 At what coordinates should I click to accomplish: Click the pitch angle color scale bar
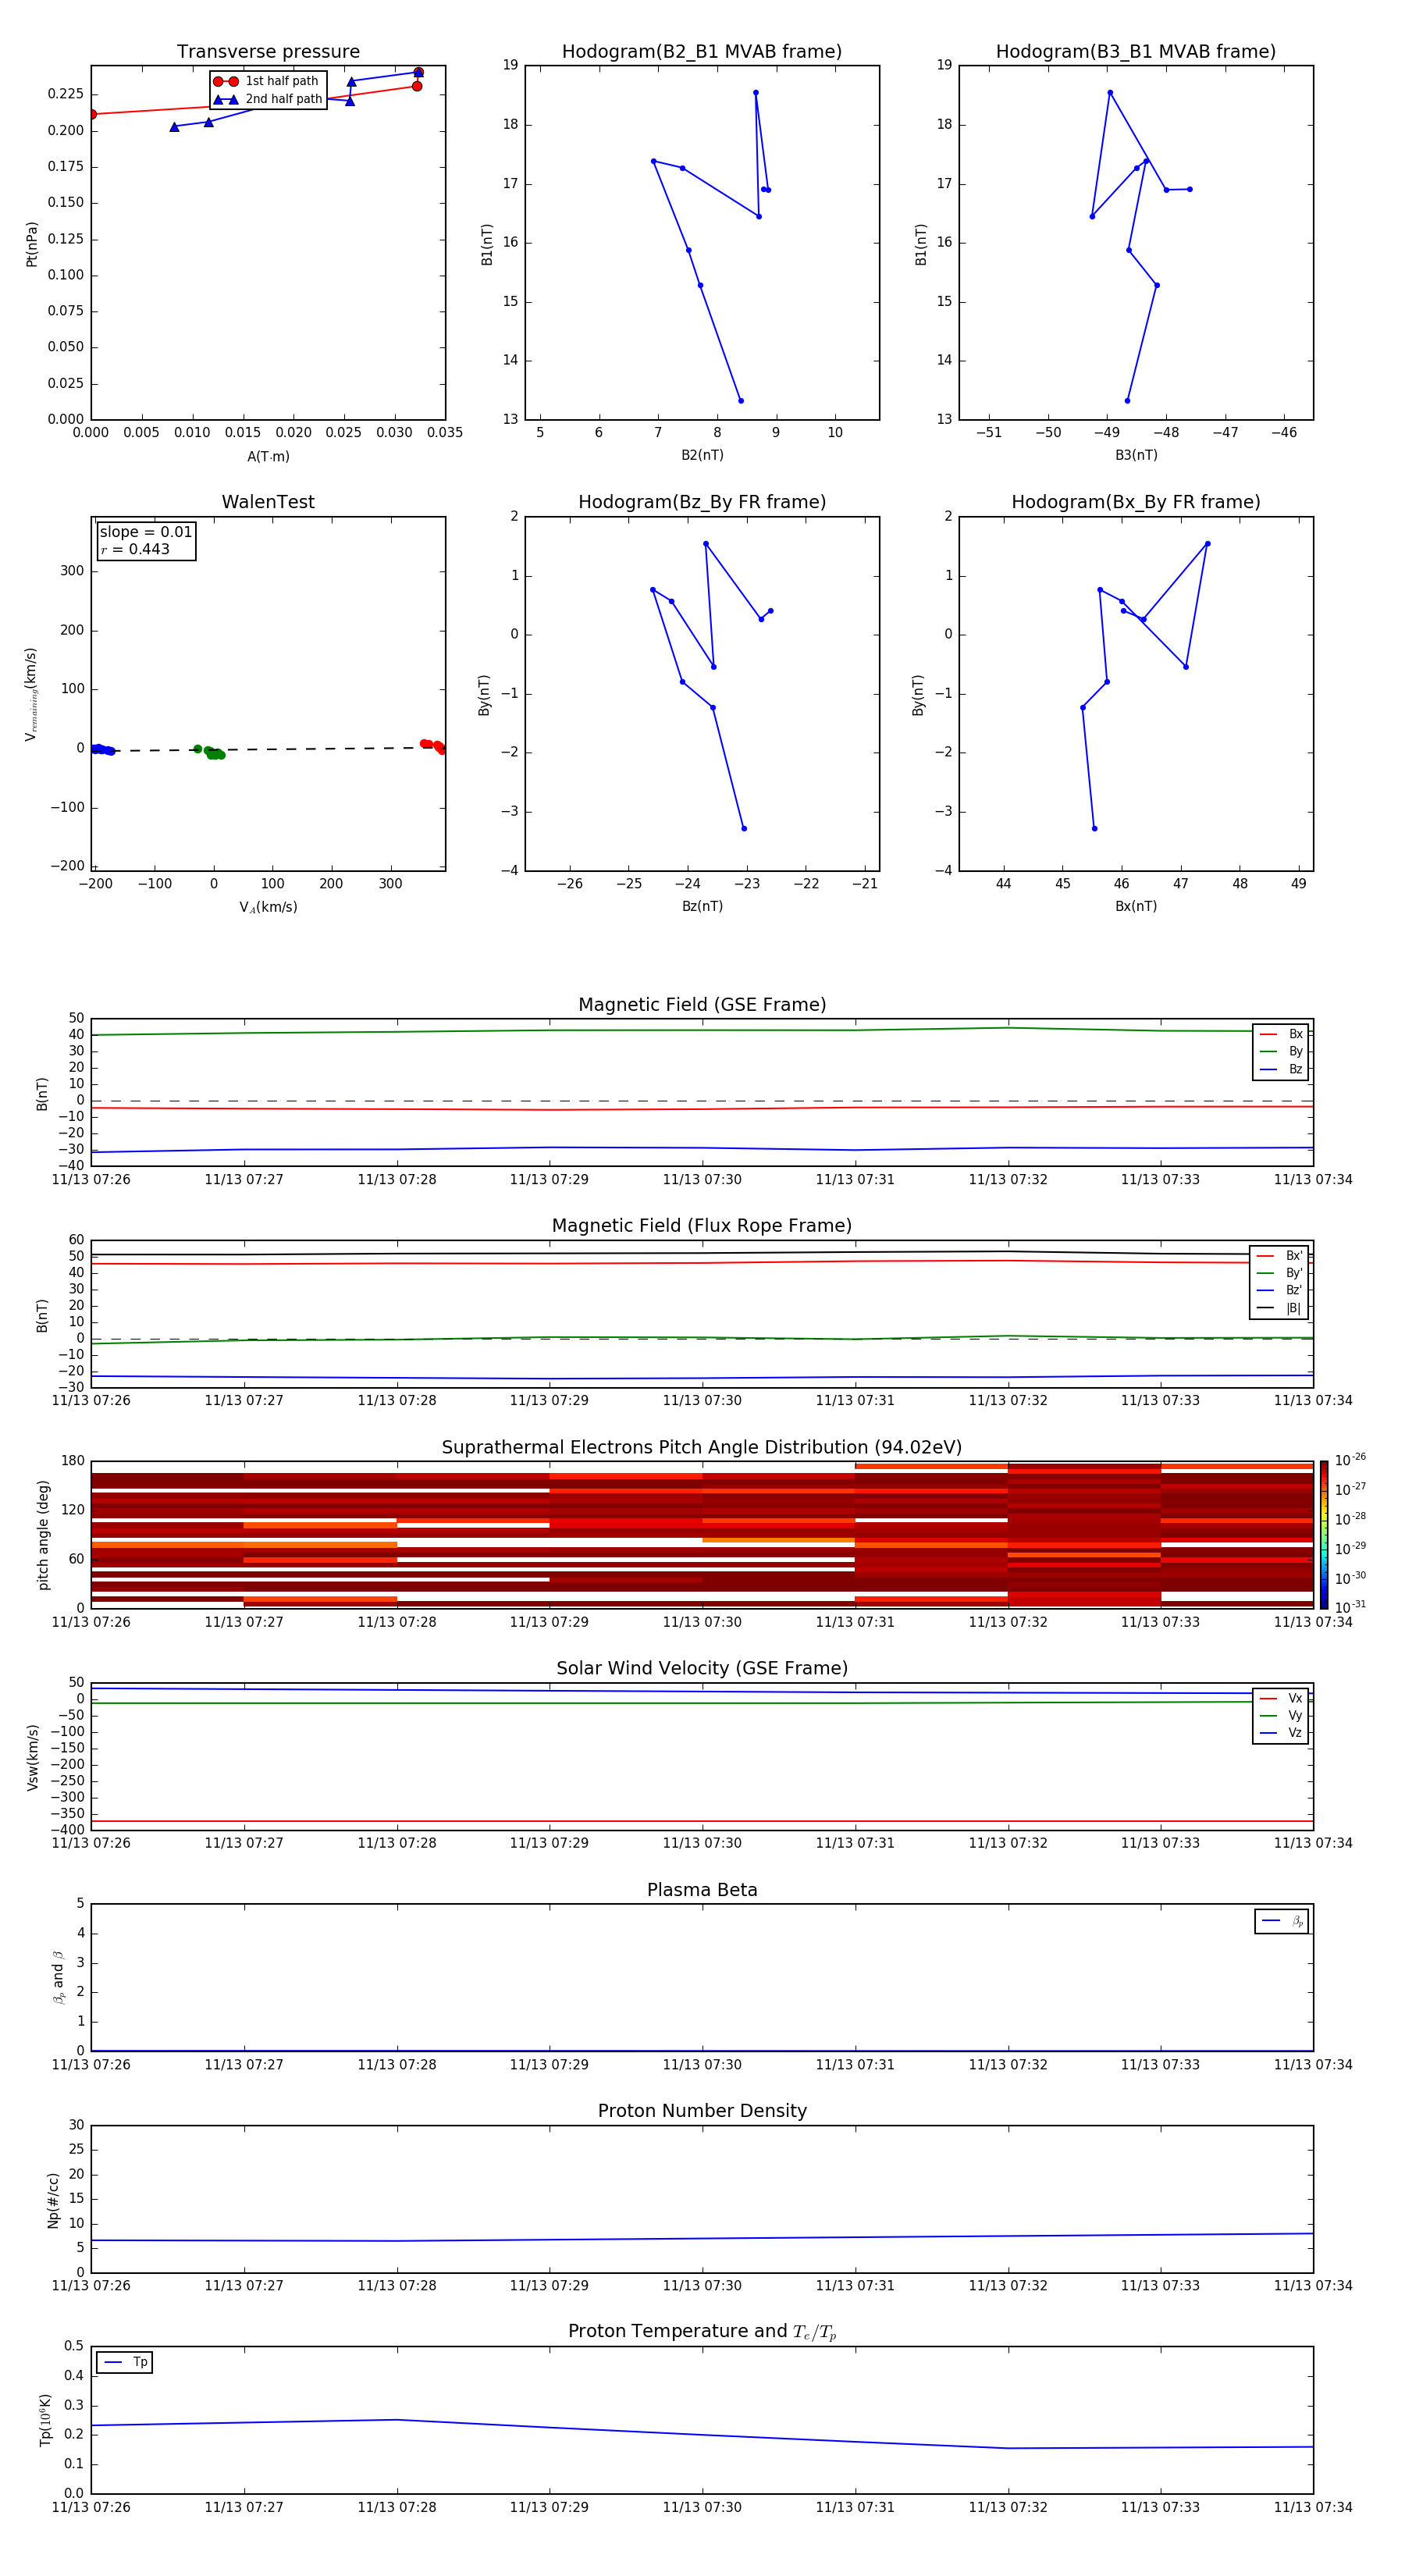point(1324,1535)
